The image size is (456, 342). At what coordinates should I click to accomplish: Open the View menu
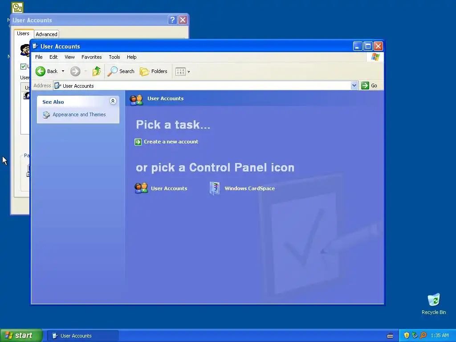(69, 57)
